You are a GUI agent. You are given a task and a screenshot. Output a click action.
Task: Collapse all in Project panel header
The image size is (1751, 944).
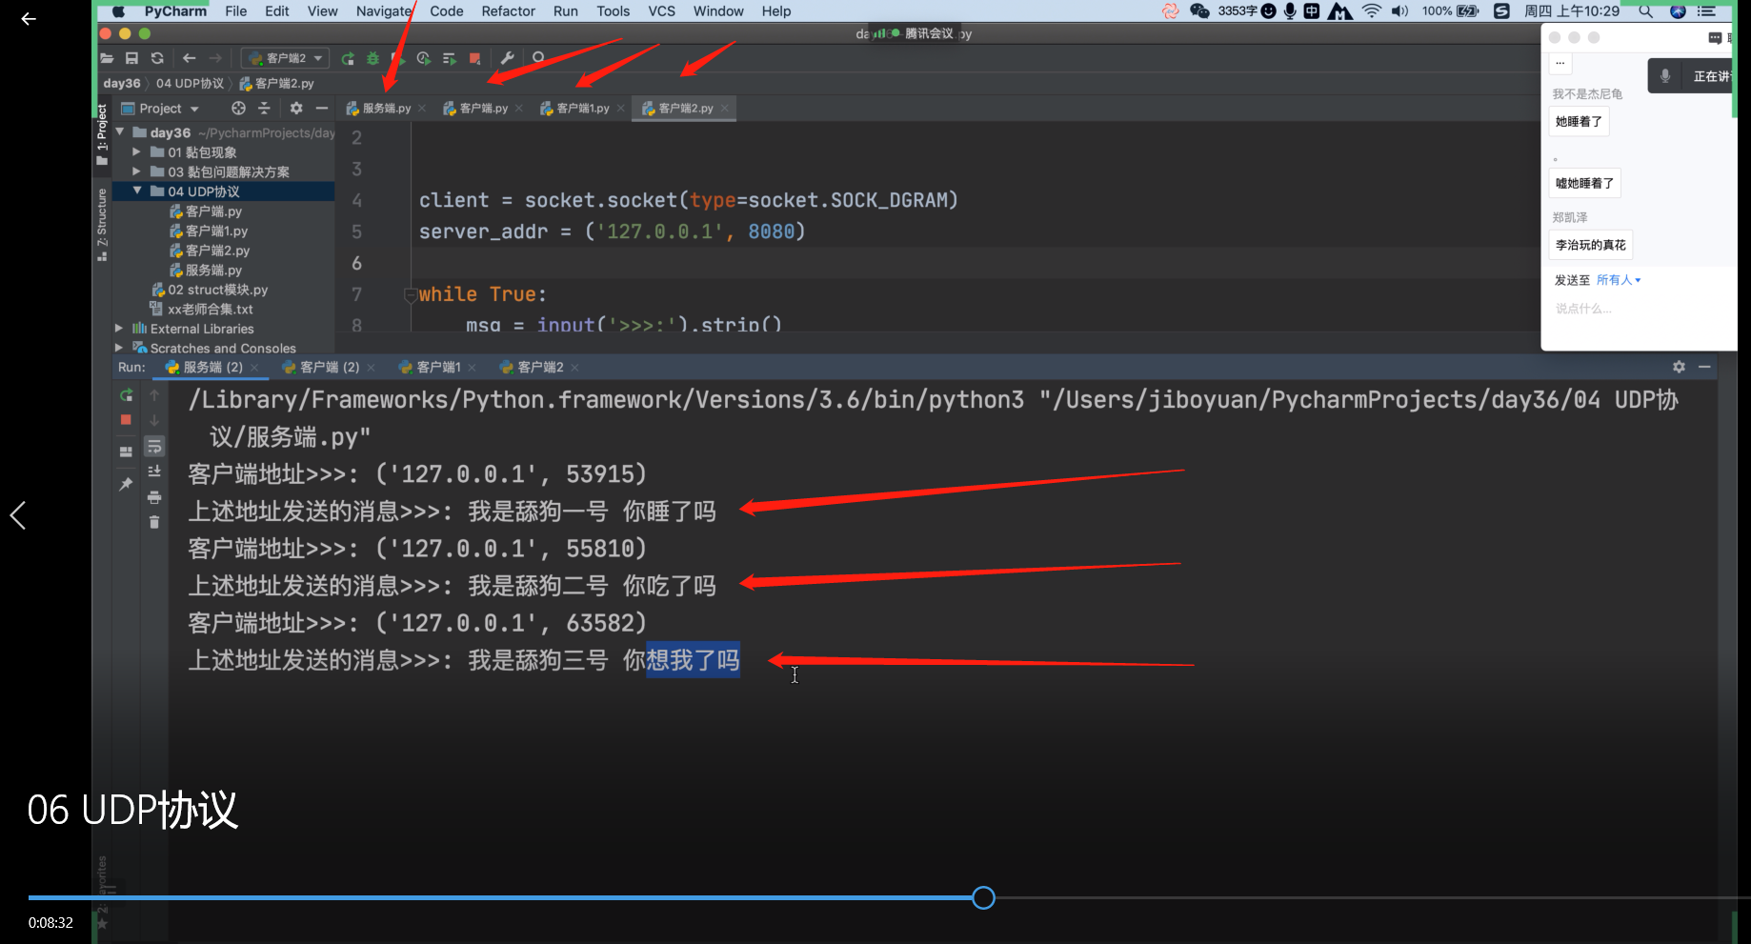pyautogui.click(x=264, y=109)
